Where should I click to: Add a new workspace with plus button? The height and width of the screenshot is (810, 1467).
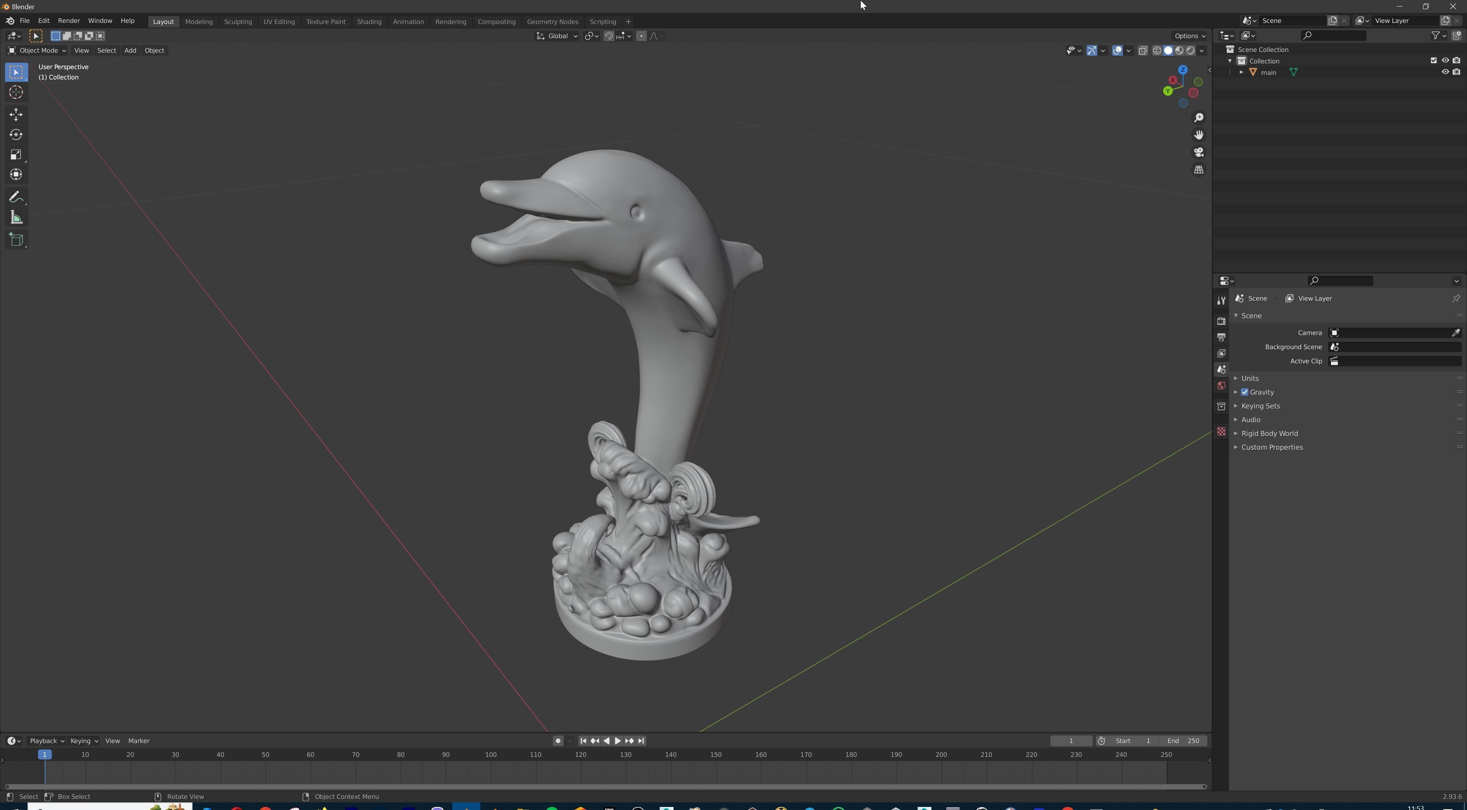tap(628, 22)
